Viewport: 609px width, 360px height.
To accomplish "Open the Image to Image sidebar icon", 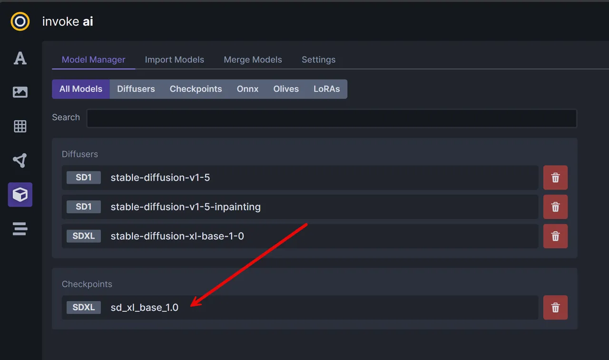I will coord(20,92).
